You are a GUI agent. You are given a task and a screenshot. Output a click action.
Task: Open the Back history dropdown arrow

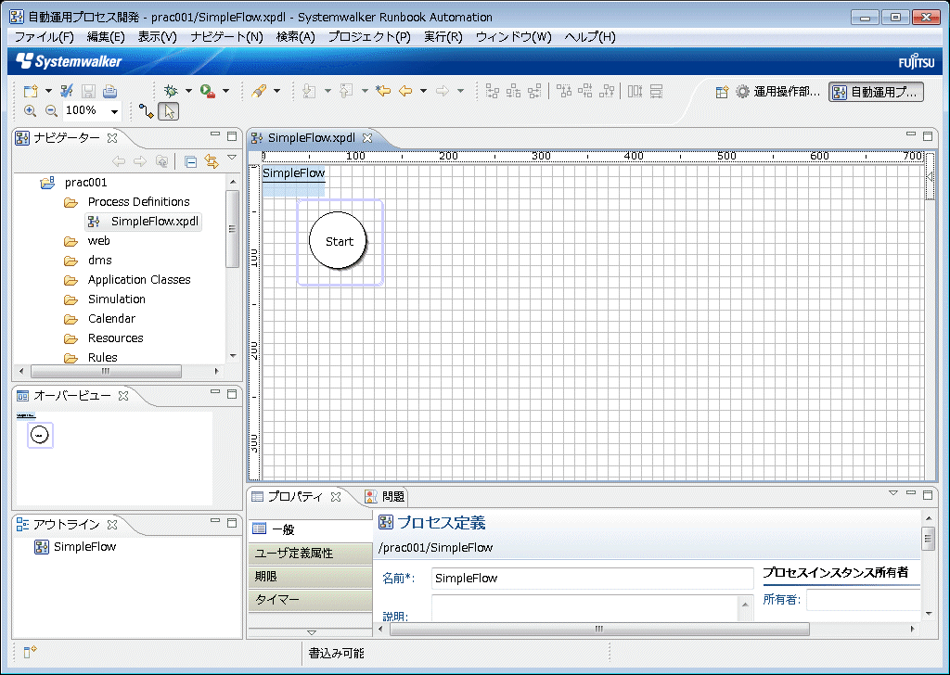click(423, 92)
